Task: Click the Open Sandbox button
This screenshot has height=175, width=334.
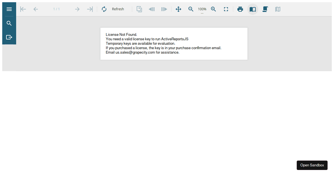Action: 312,165
